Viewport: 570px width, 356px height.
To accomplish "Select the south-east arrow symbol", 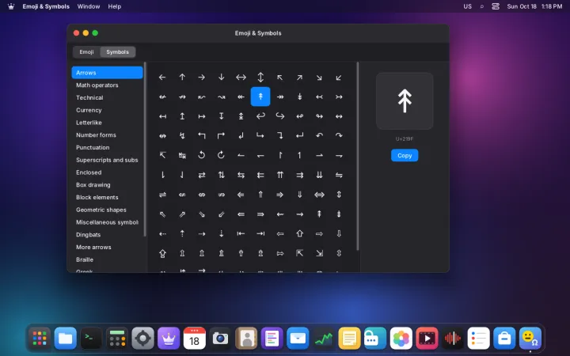I will 320,78.
